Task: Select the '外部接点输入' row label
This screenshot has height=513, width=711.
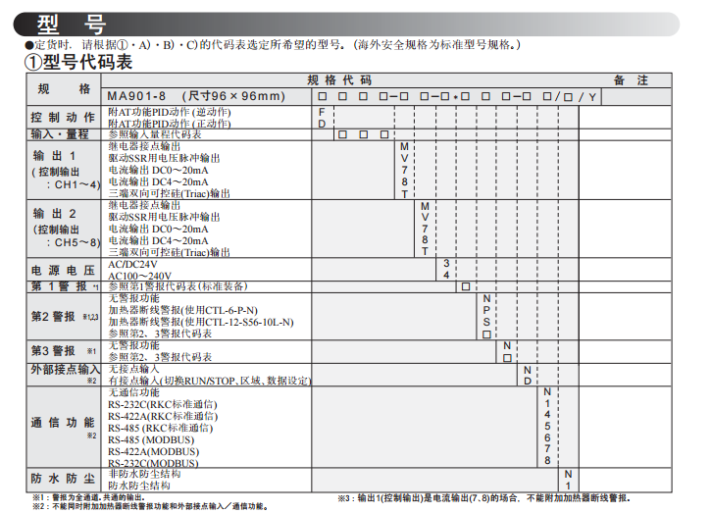Action: [65, 369]
